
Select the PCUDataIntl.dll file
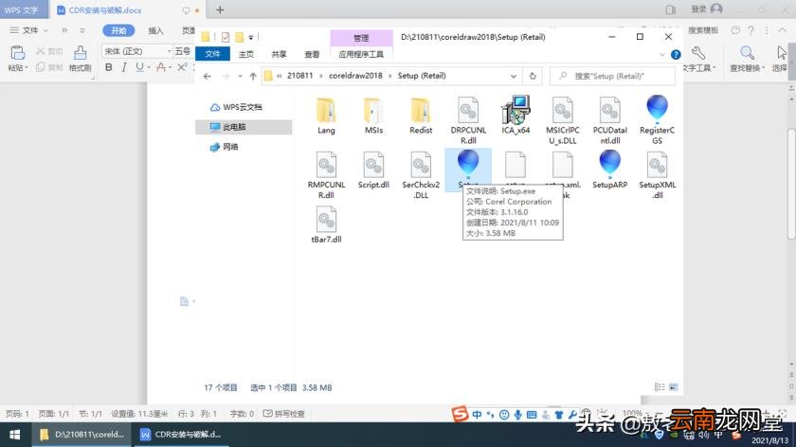tap(609, 120)
